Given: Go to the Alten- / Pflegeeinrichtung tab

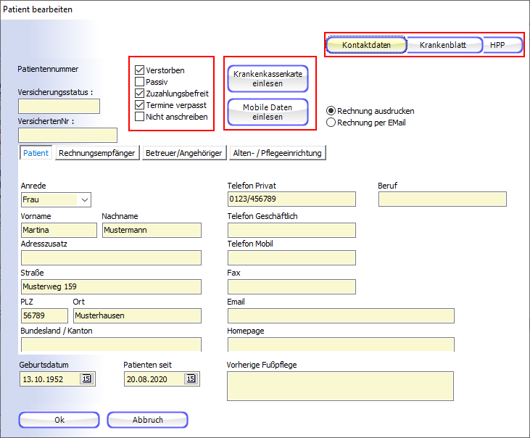Looking at the screenshot, I should tap(278, 153).
